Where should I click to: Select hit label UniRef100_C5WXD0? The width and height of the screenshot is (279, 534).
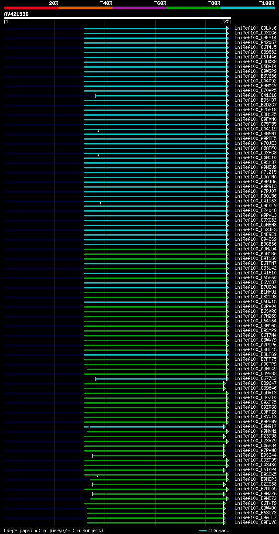tap(255, 508)
